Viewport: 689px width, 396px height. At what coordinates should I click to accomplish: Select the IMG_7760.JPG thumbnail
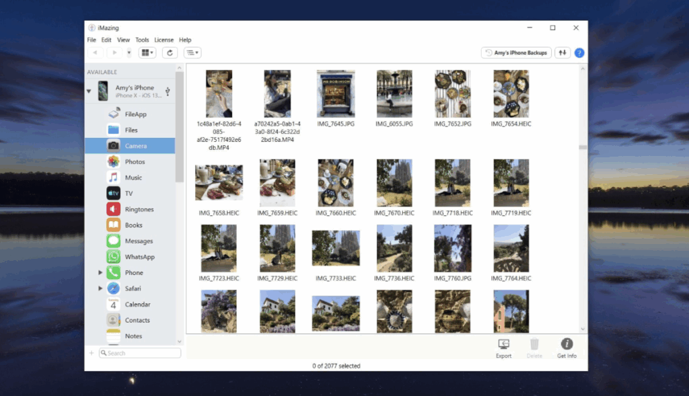453,248
